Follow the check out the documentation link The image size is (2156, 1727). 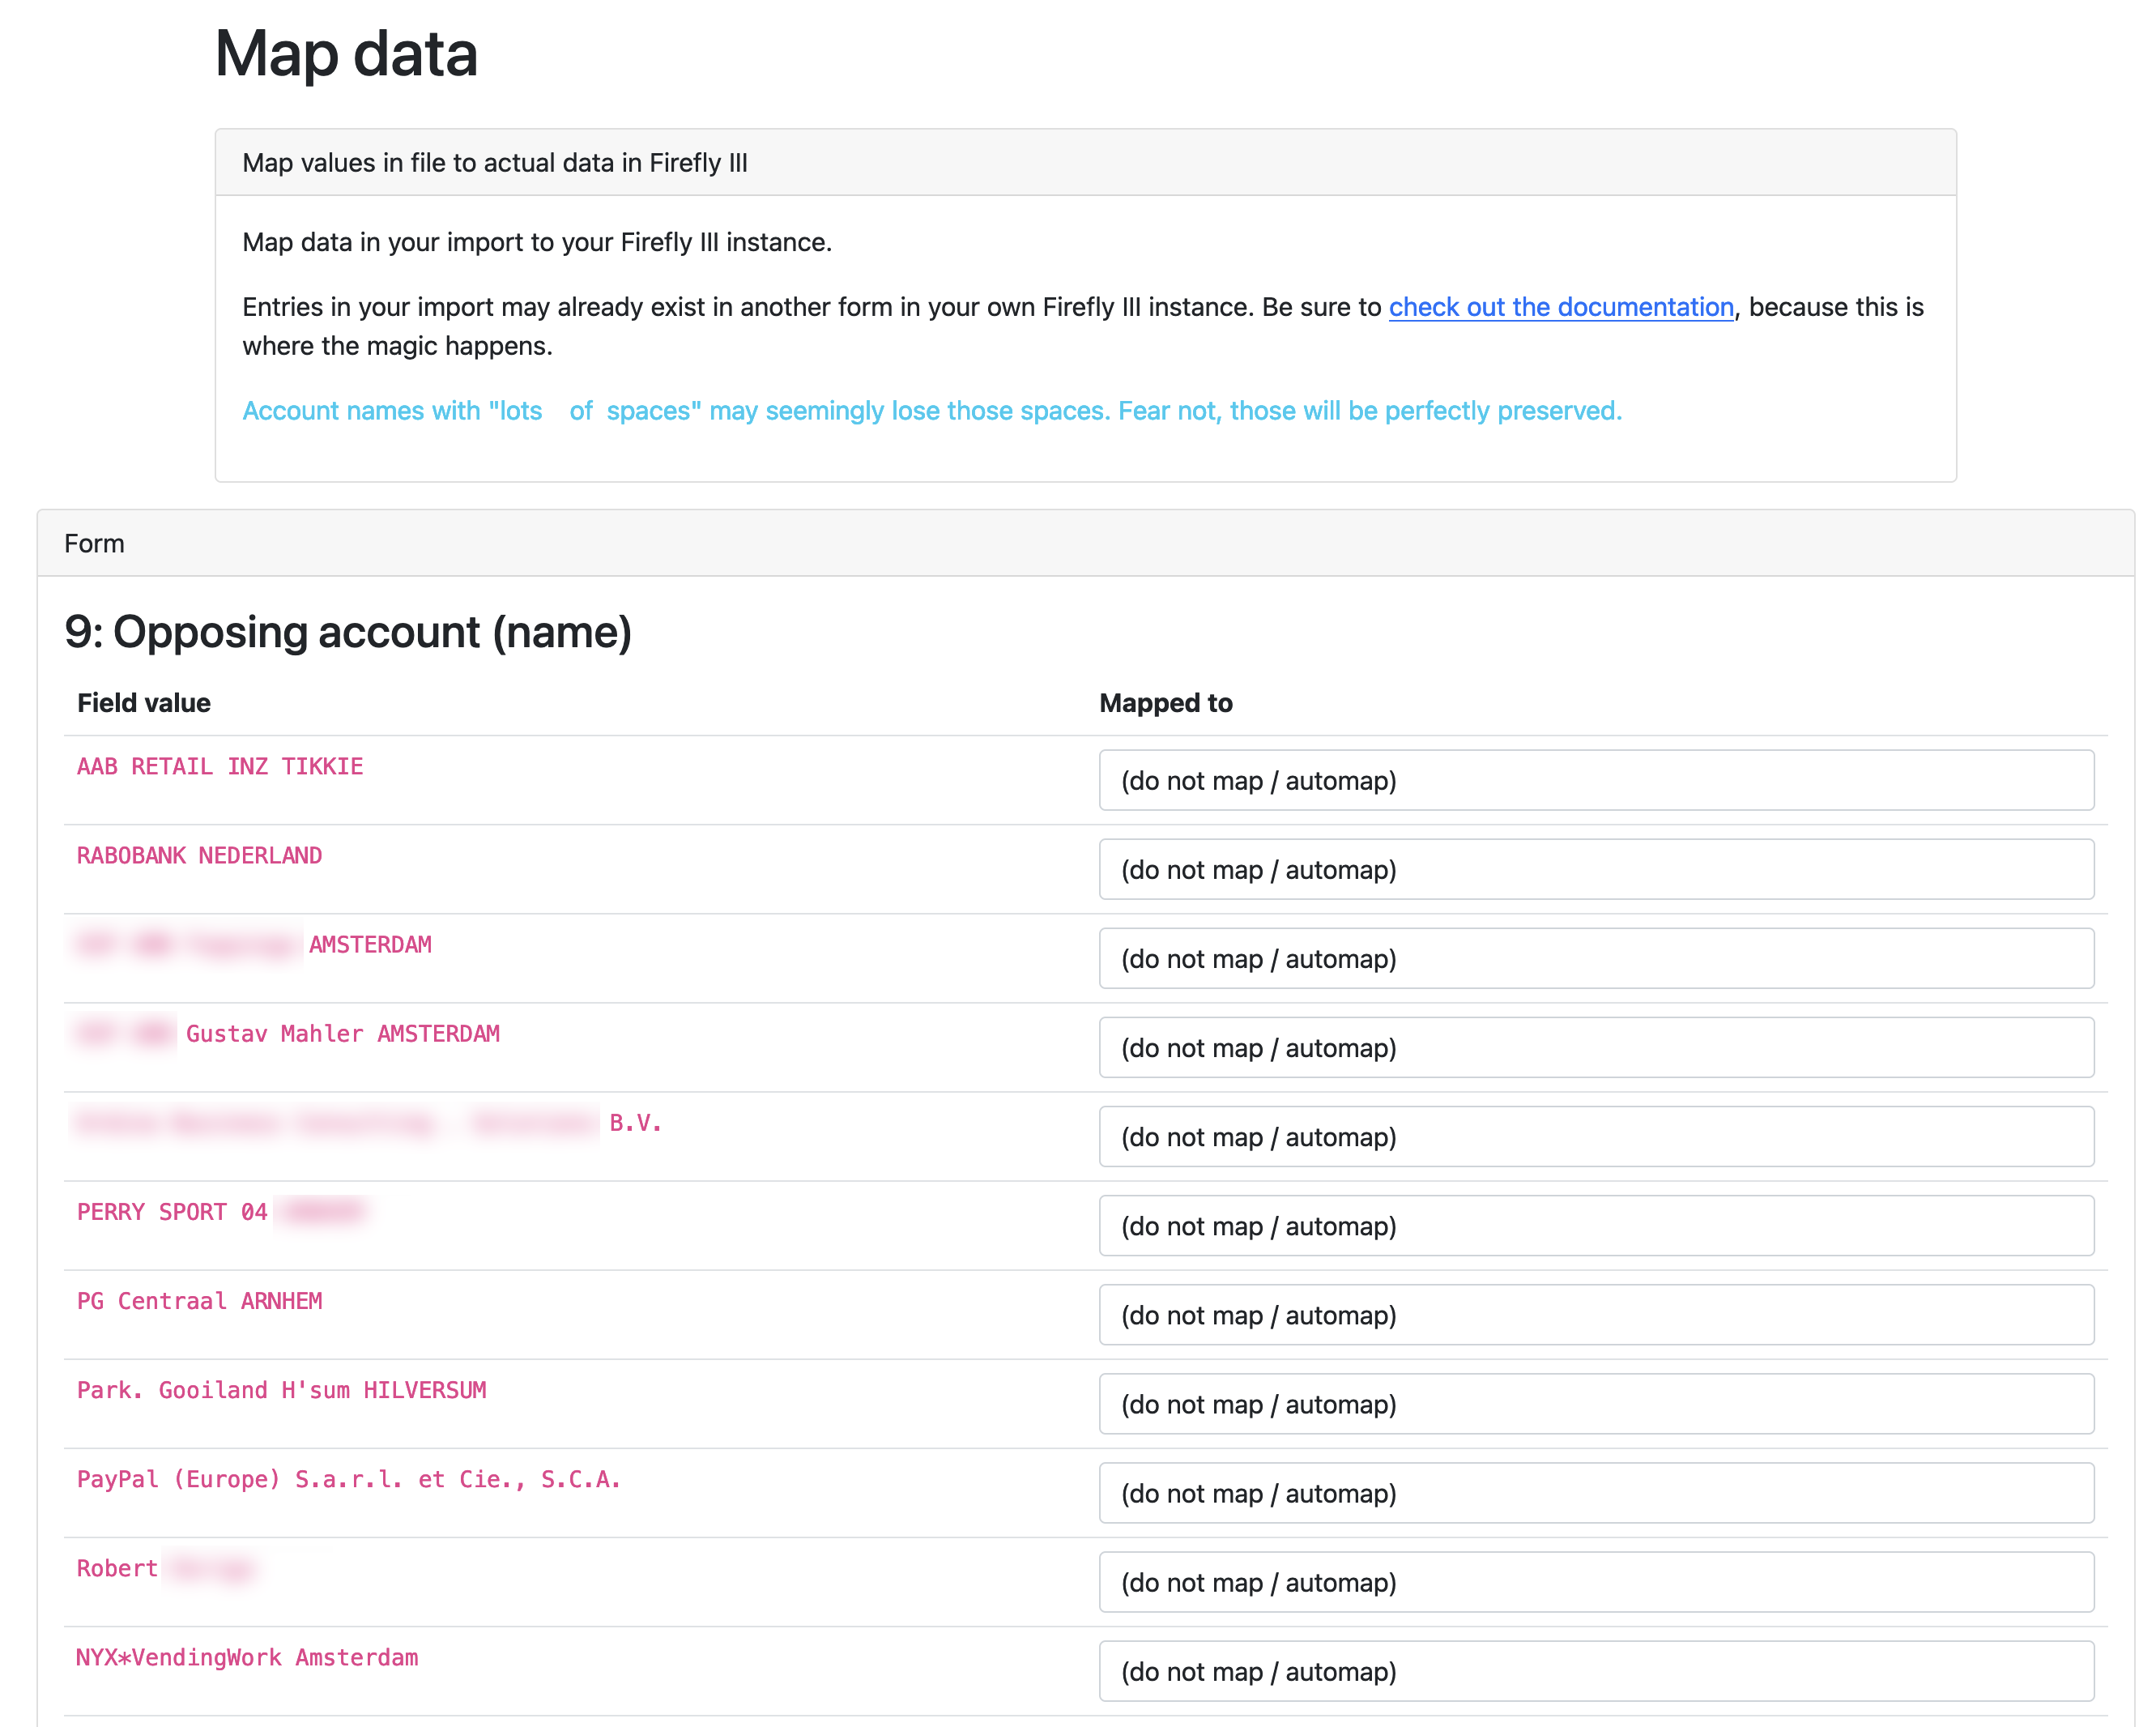1562,307
